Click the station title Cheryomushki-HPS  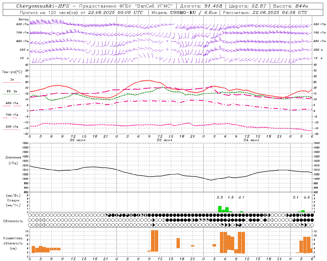point(43,6)
